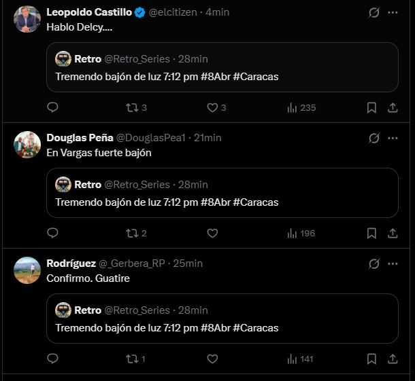The image size is (415, 381).
Task: Share Leopoldo Castillo's tweet
Action: tap(393, 107)
